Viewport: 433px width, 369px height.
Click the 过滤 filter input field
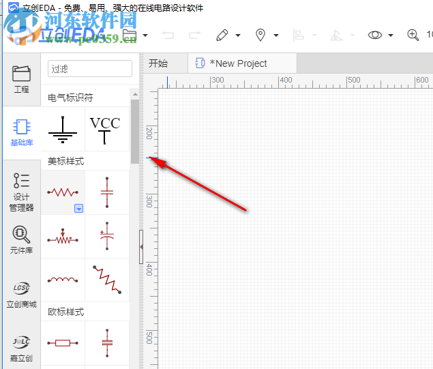[x=90, y=68]
